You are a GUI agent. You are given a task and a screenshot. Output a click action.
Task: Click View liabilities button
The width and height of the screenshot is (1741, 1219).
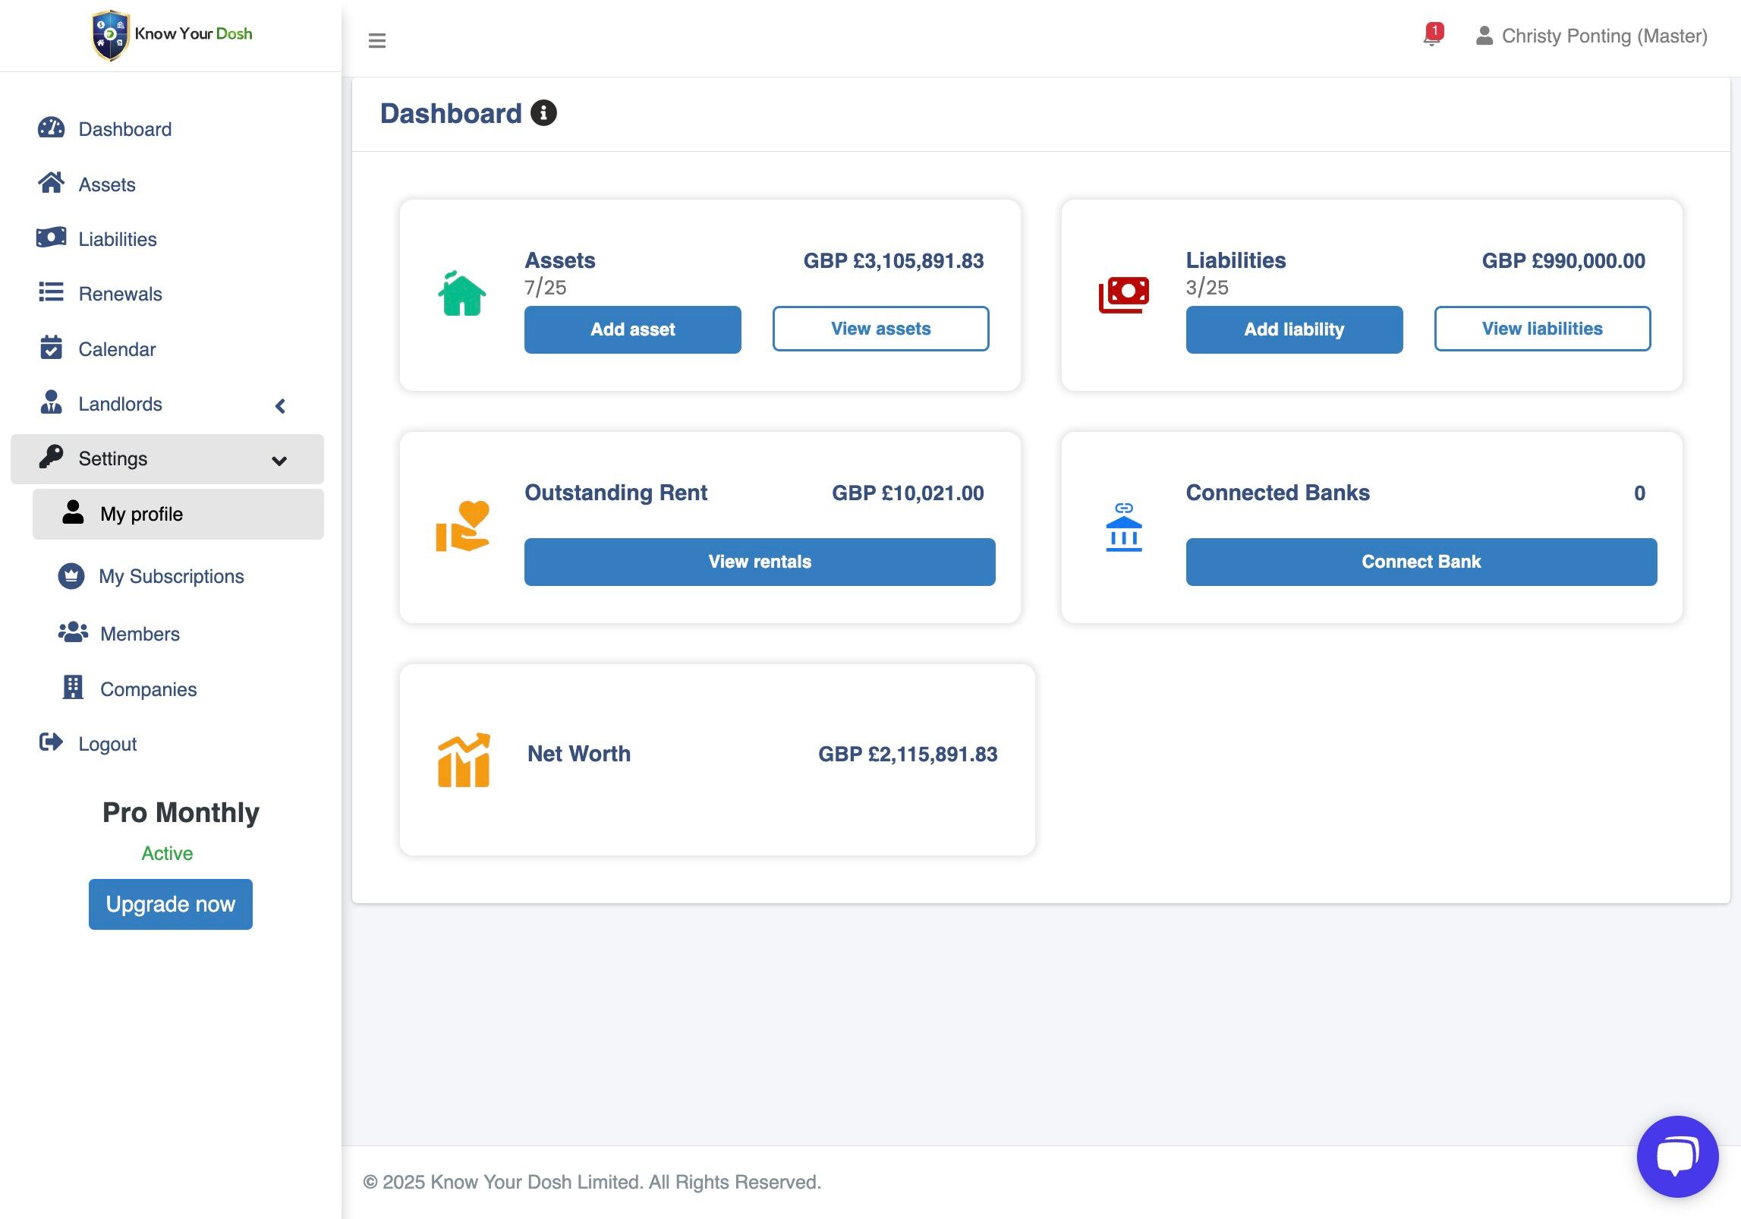(x=1541, y=329)
